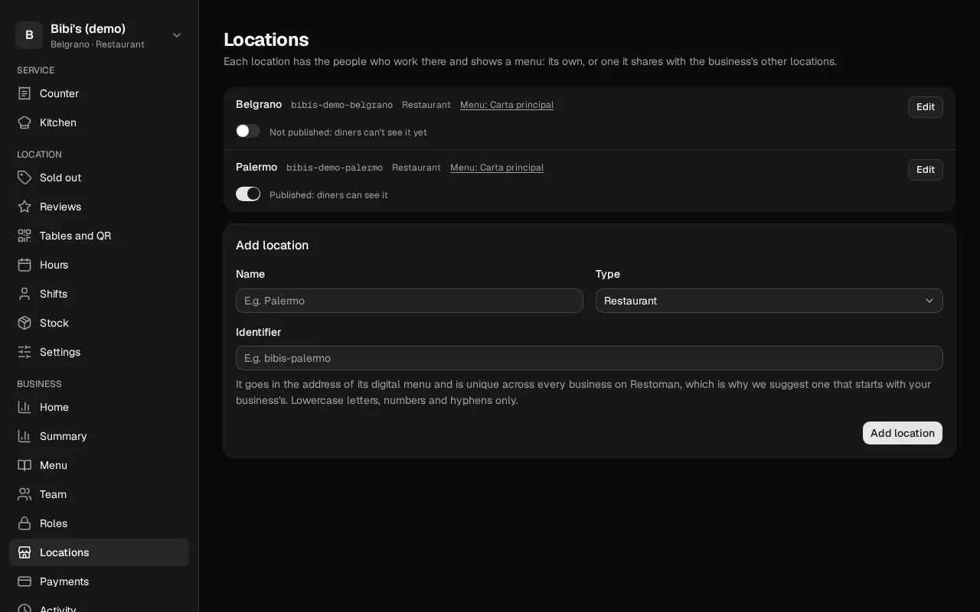Edit the Palermo location
Image resolution: width=980 pixels, height=612 pixels.
coord(926,170)
